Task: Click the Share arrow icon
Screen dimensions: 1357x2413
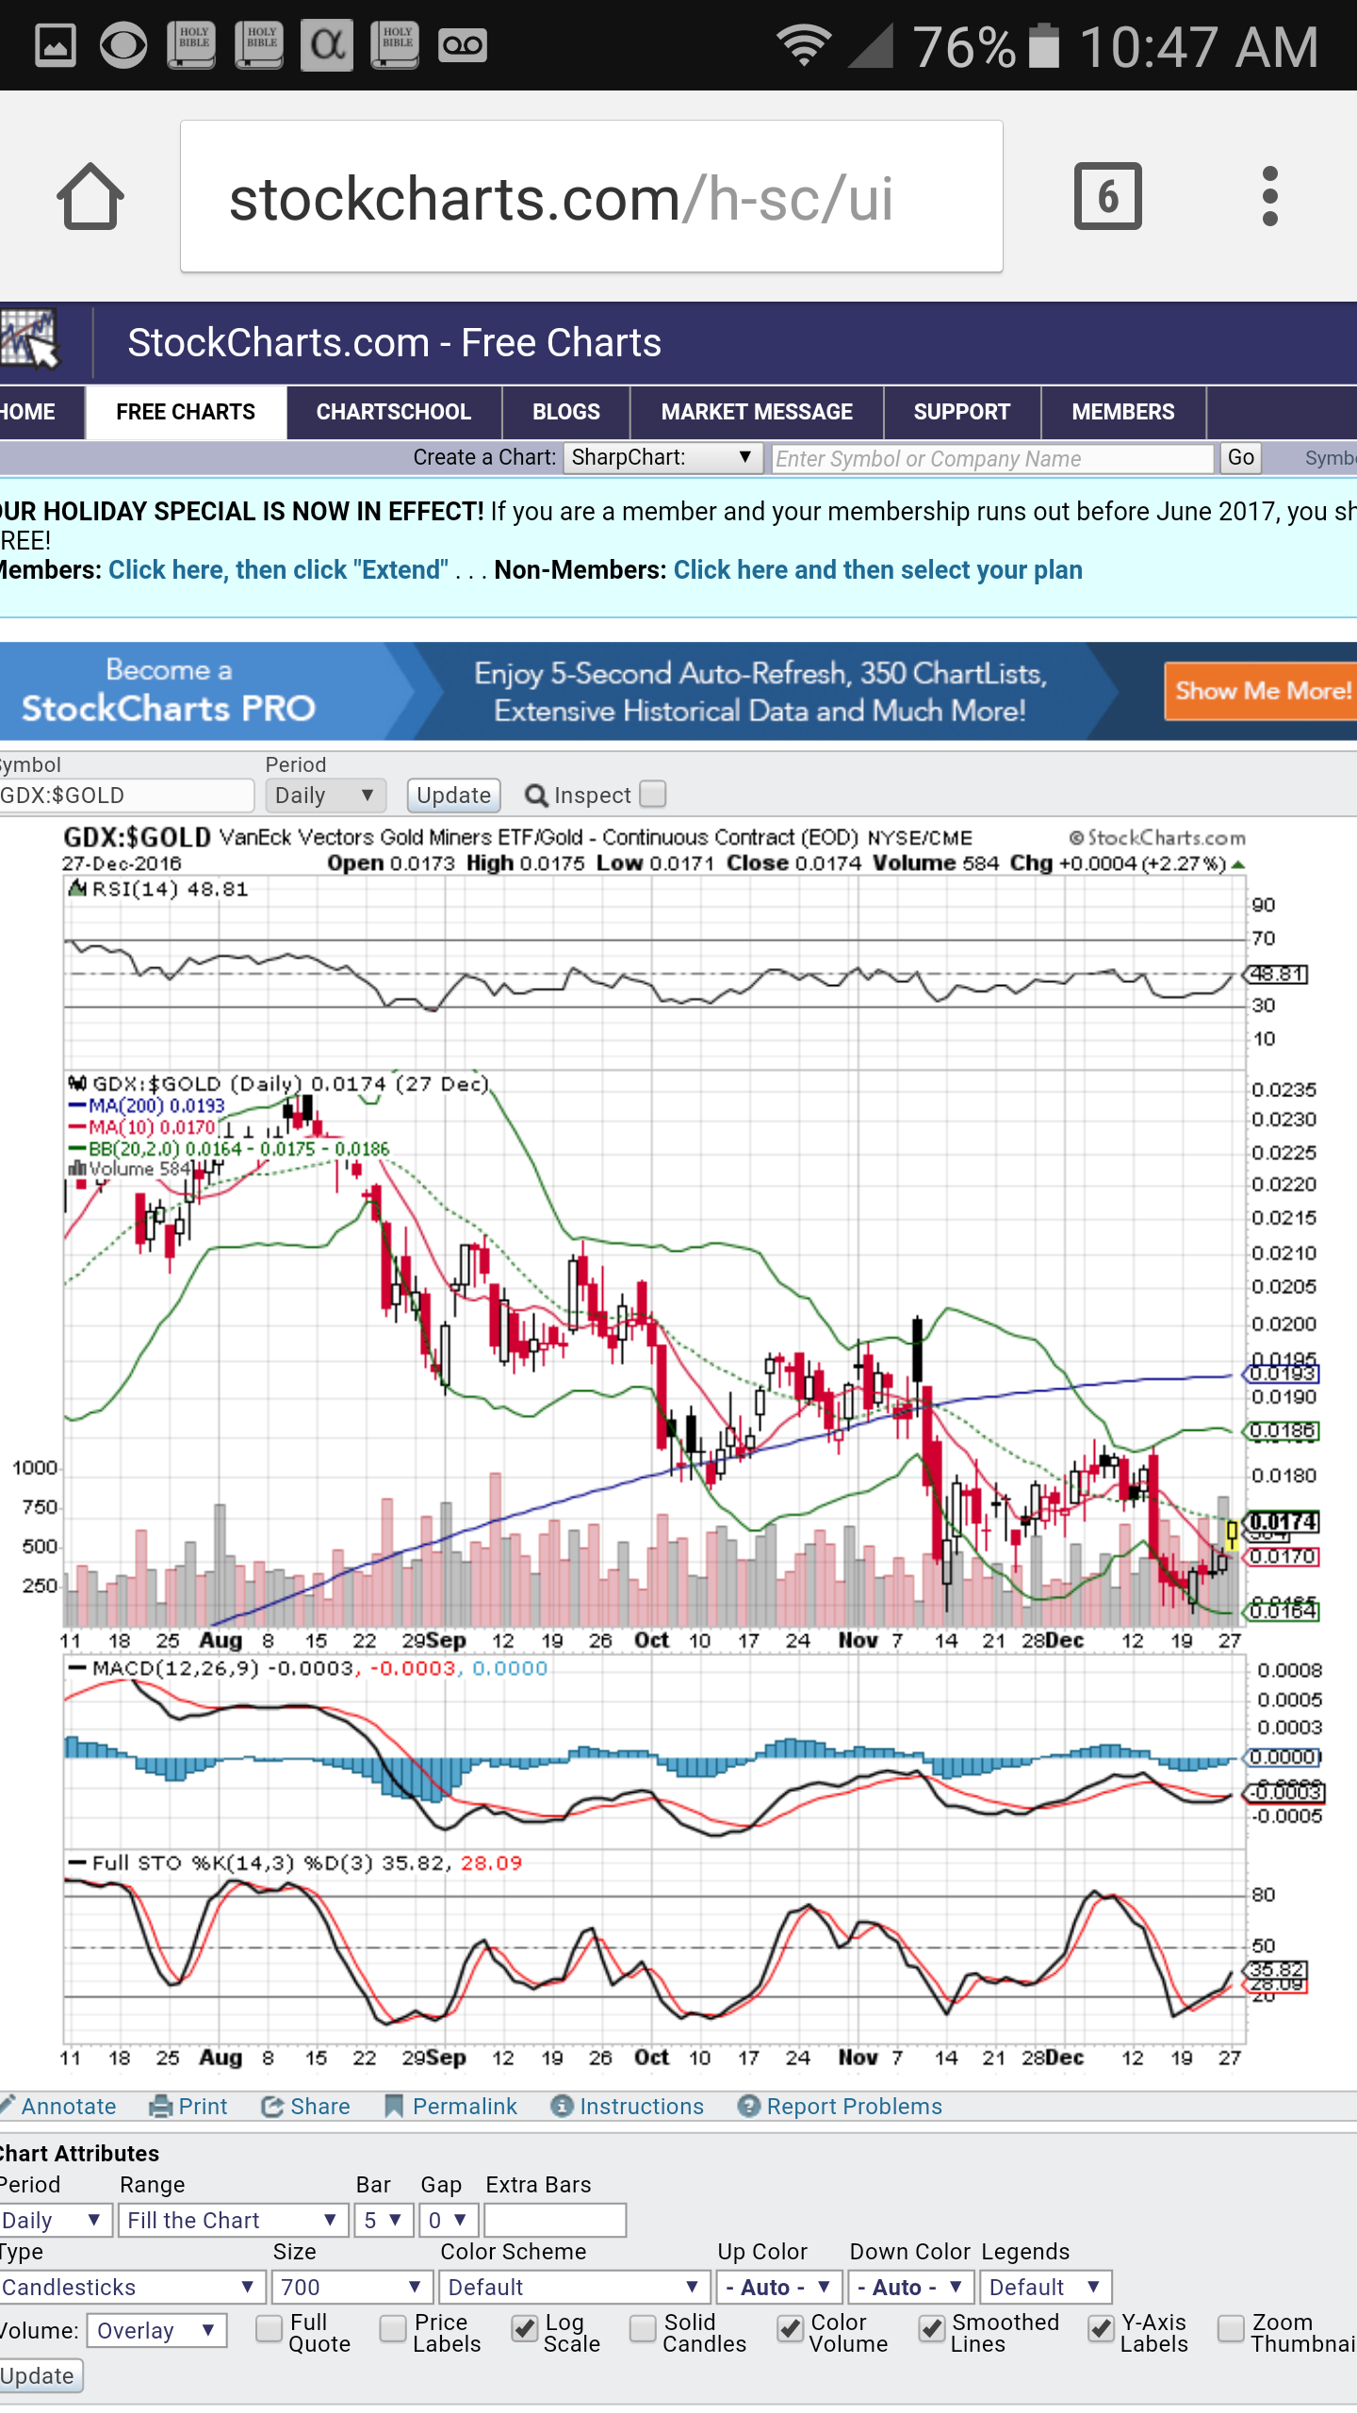Action: 272,2106
